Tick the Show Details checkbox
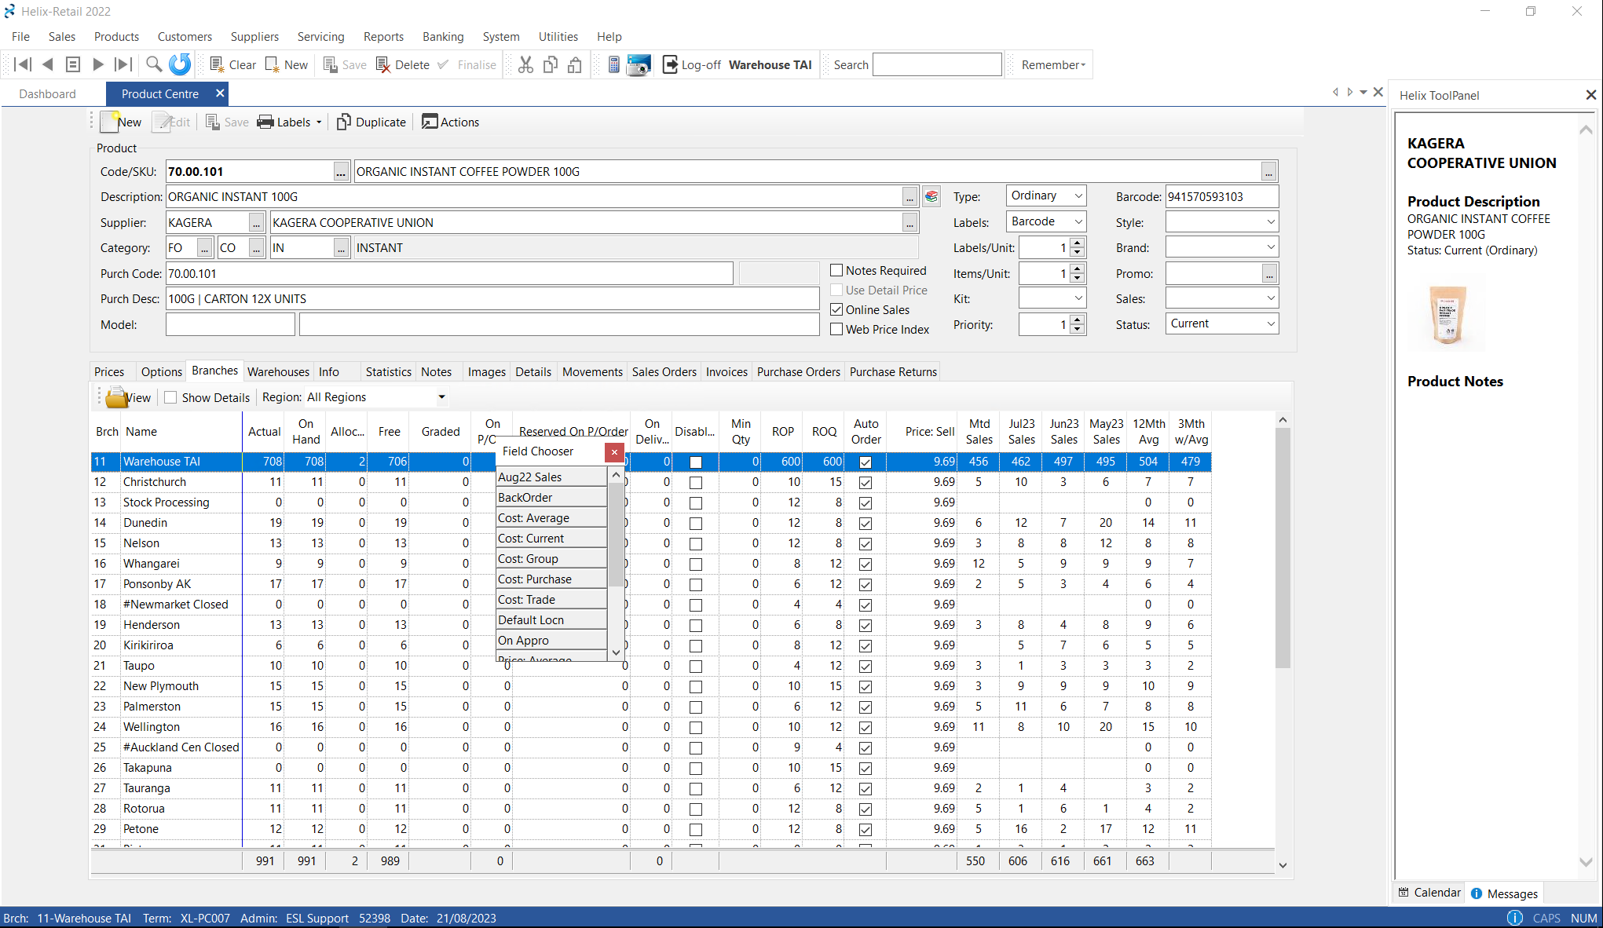The height and width of the screenshot is (928, 1603). pyautogui.click(x=170, y=397)
